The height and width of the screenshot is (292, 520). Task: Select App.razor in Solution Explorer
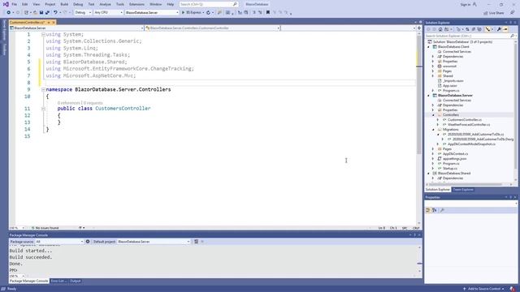coord(449,86)
